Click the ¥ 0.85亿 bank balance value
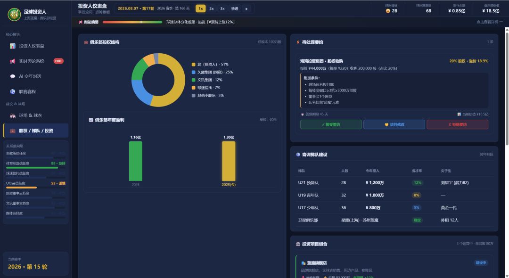This screenshot has height=278, width=509. click(x=456, y=11)
